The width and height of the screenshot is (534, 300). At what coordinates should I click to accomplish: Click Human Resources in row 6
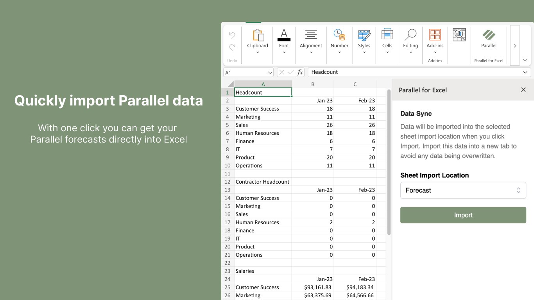[263, 133]
